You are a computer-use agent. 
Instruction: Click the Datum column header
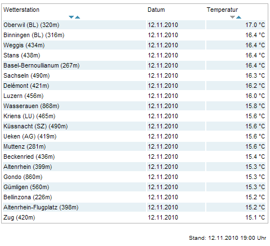click(156, 10)
